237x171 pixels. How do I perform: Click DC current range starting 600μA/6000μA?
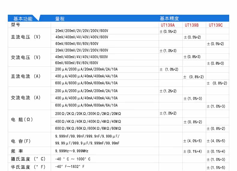pos(86,83)
